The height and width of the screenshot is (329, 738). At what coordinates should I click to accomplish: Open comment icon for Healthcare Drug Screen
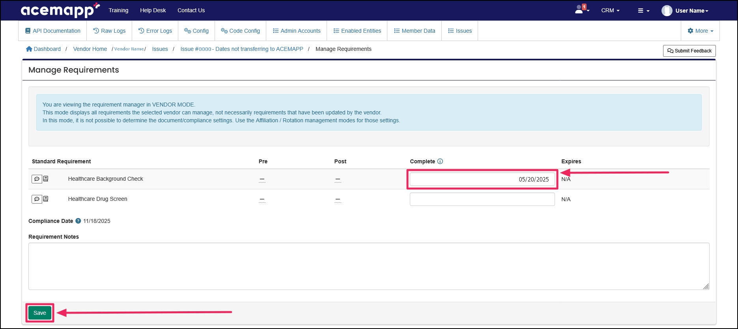tap(37, 199)
